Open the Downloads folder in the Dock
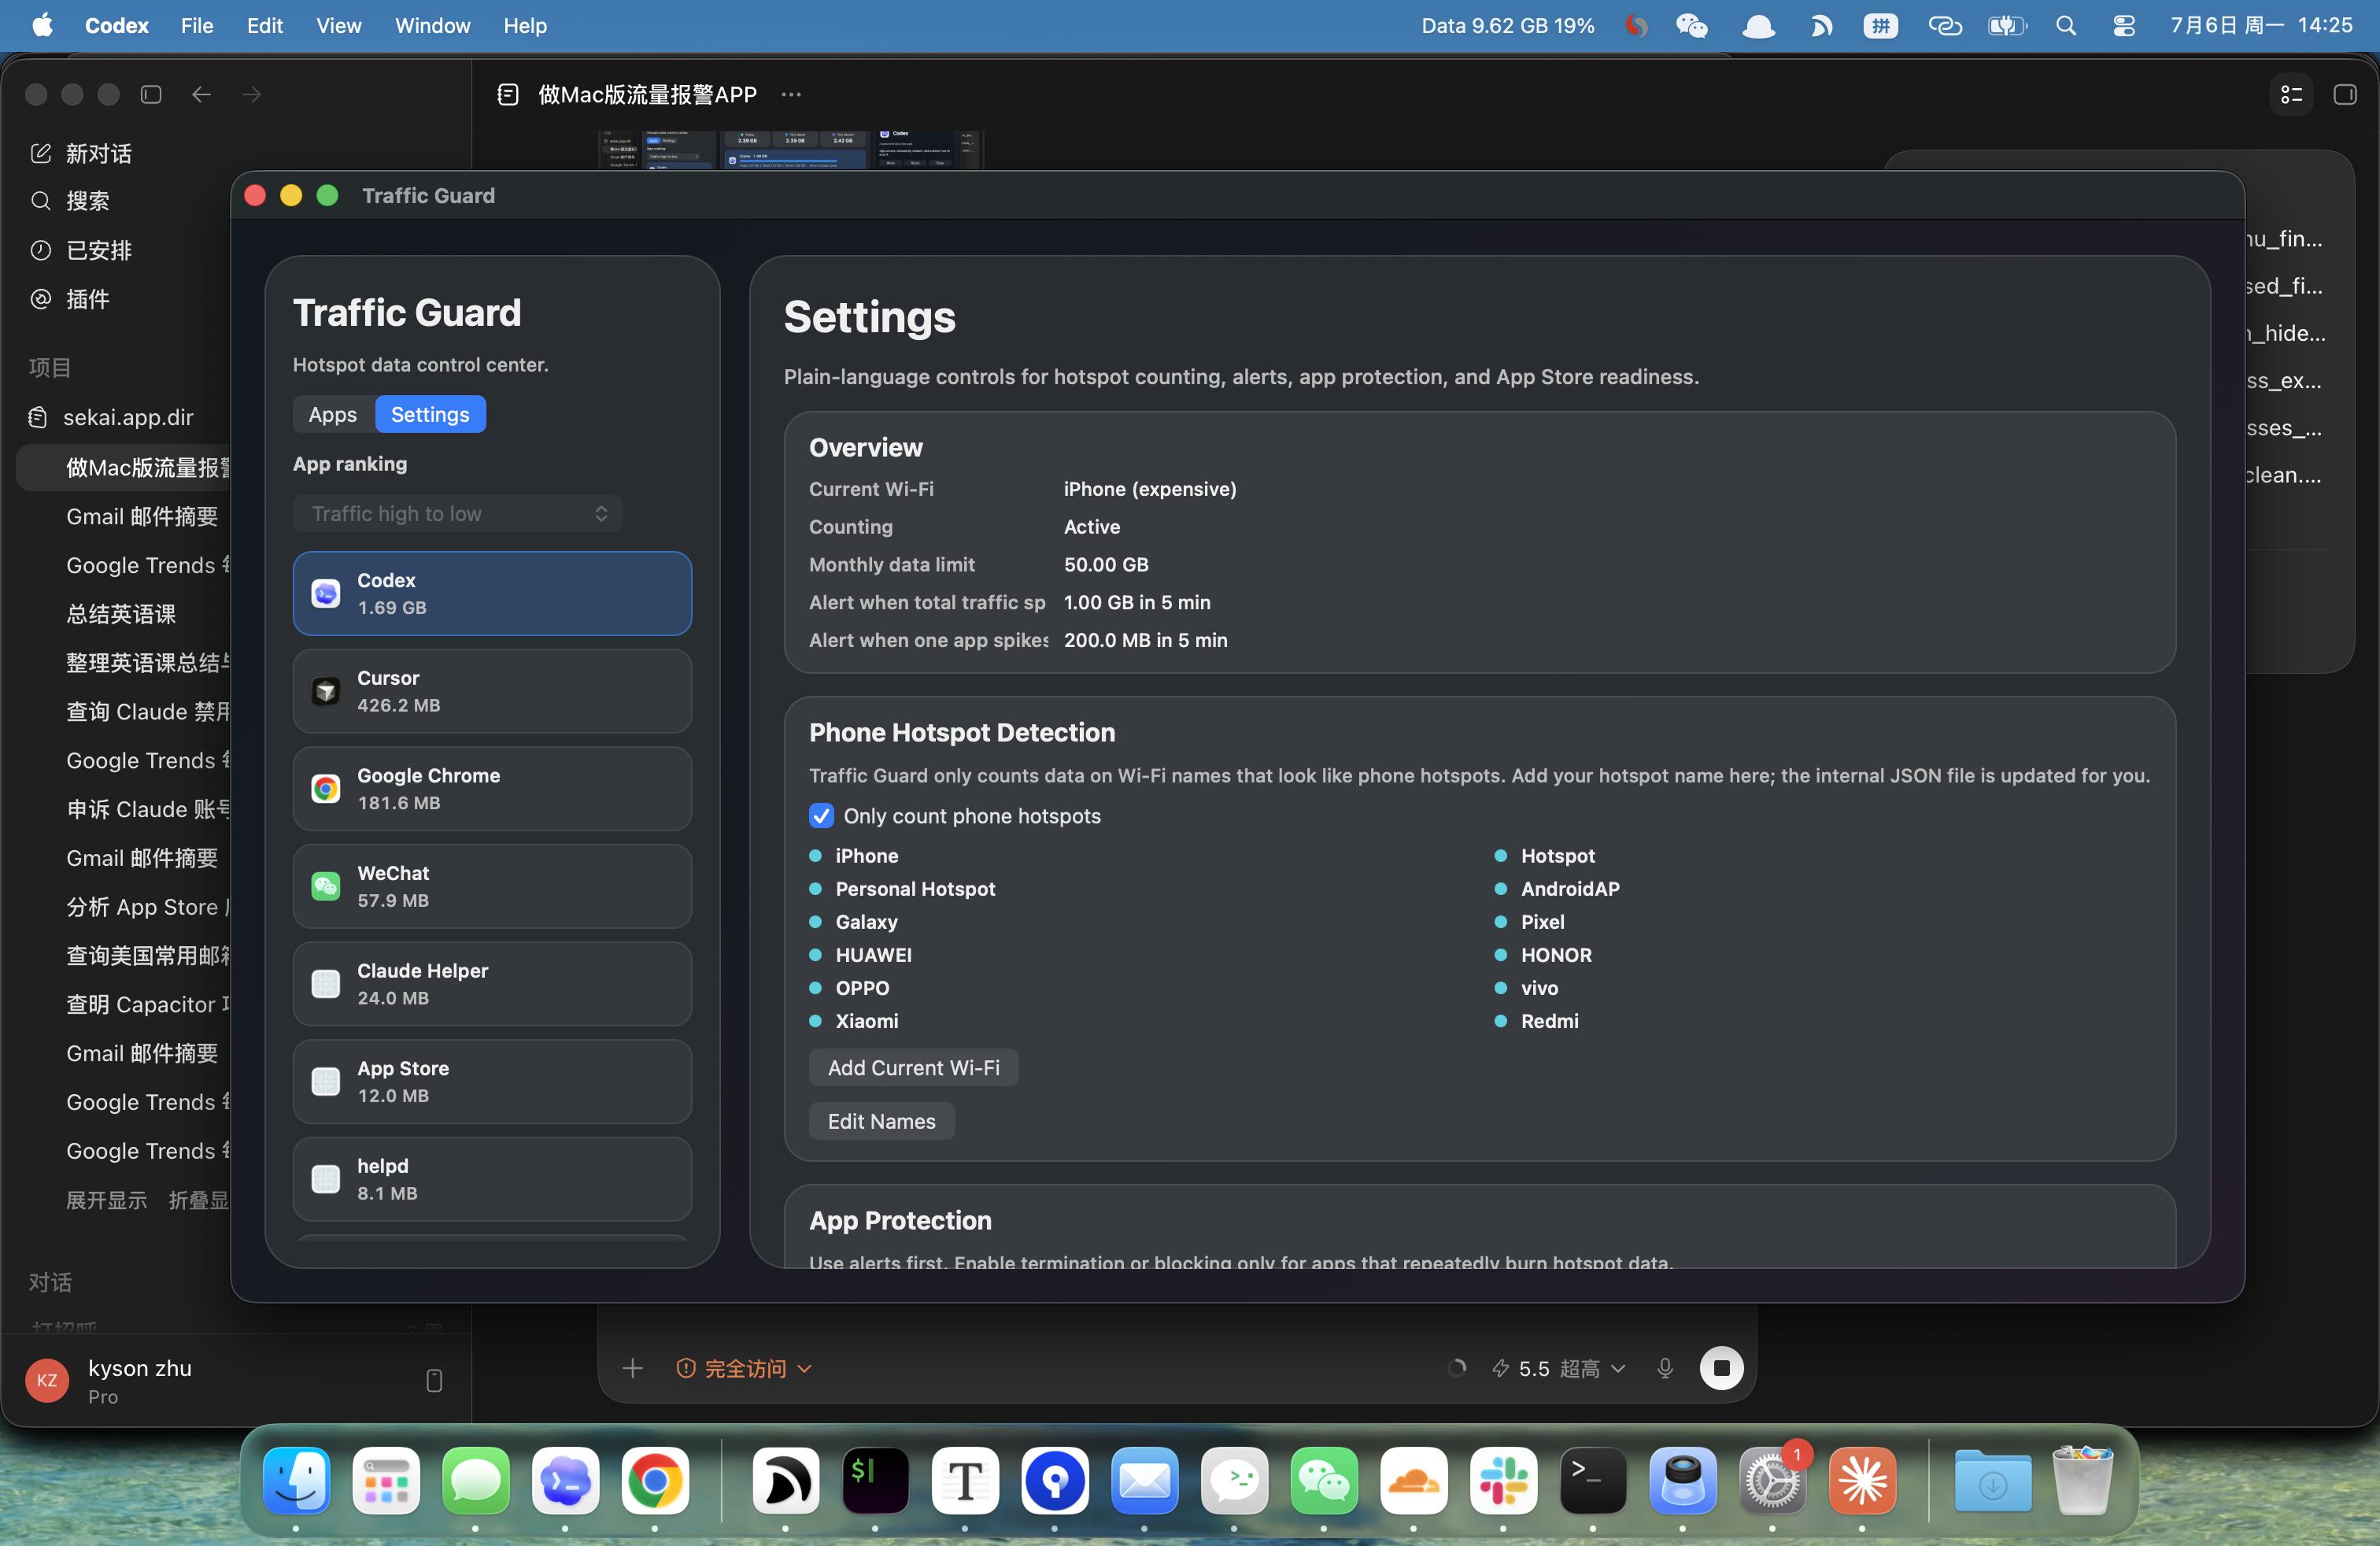Image resolution: width=2380 pixels, height=1546 pixels. click(1992, 1480)
